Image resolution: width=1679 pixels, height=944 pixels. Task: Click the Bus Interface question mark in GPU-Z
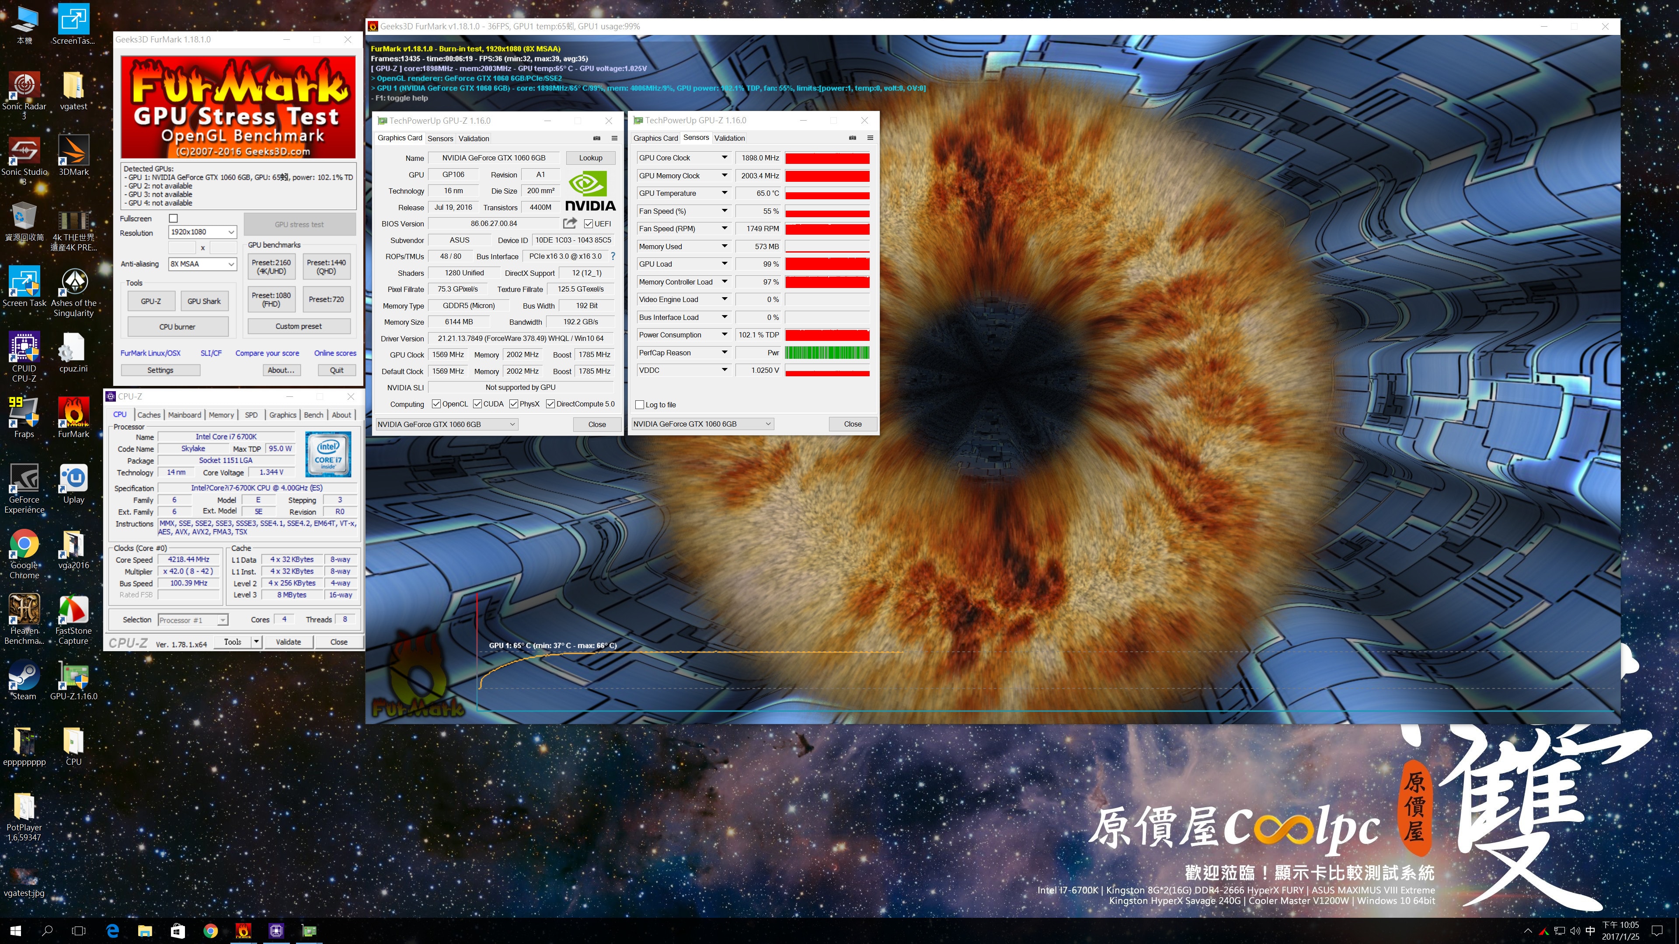(613, 256)
